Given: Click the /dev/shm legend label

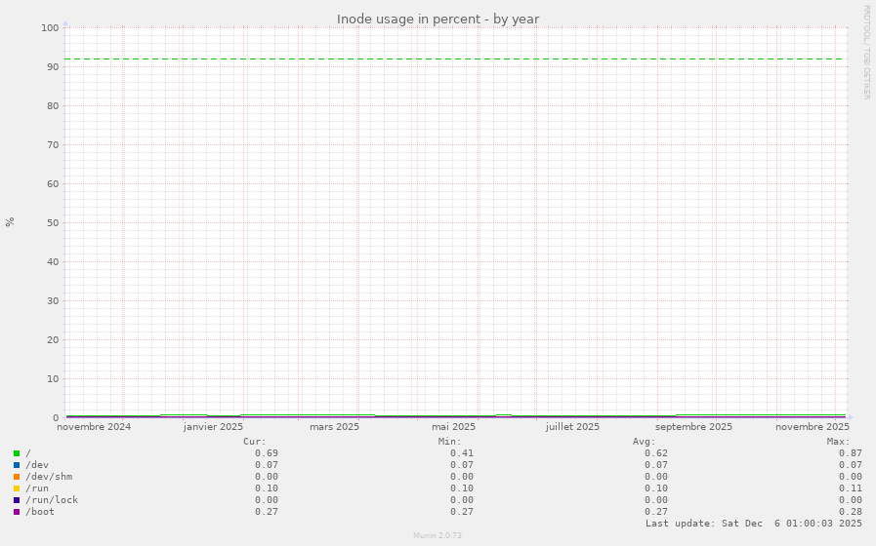Looking at the screenshot, I should pos(49,477).
